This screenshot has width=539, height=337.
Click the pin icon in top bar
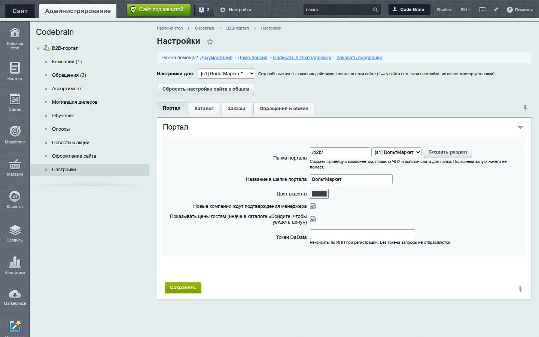(x=496, y=10)
